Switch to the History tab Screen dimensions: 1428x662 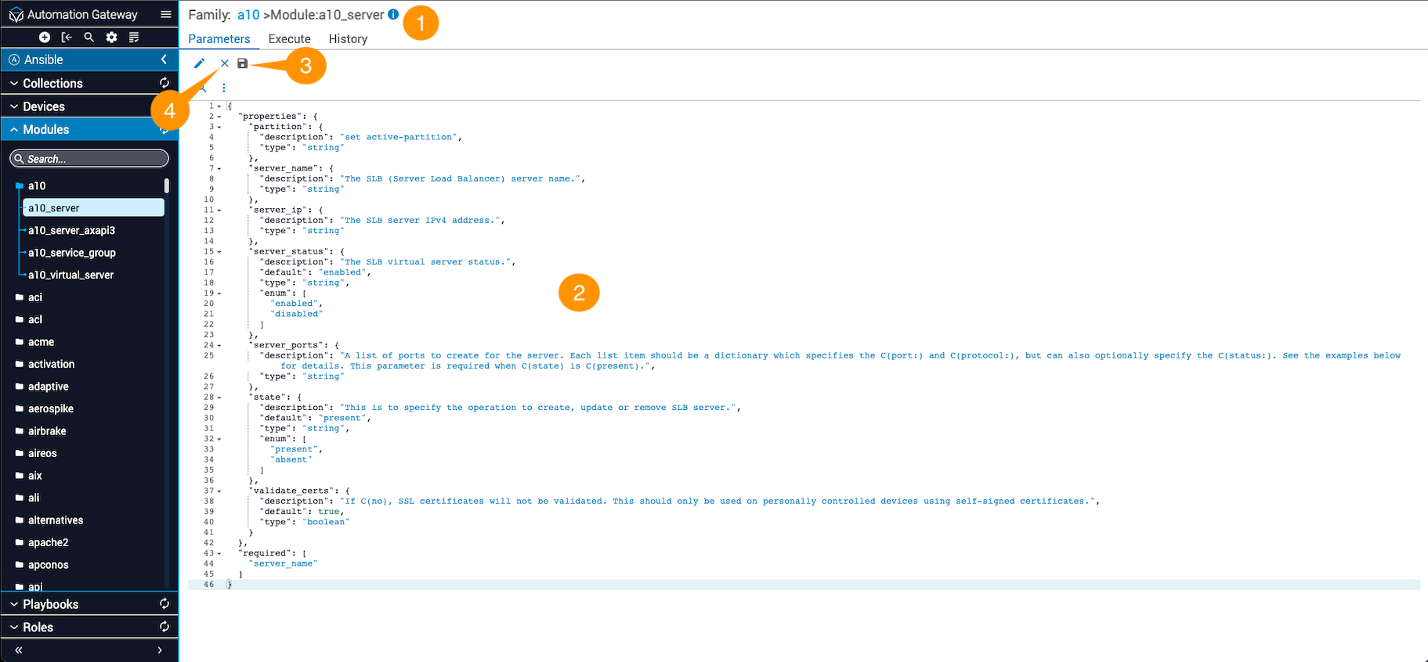pos(348,39)
